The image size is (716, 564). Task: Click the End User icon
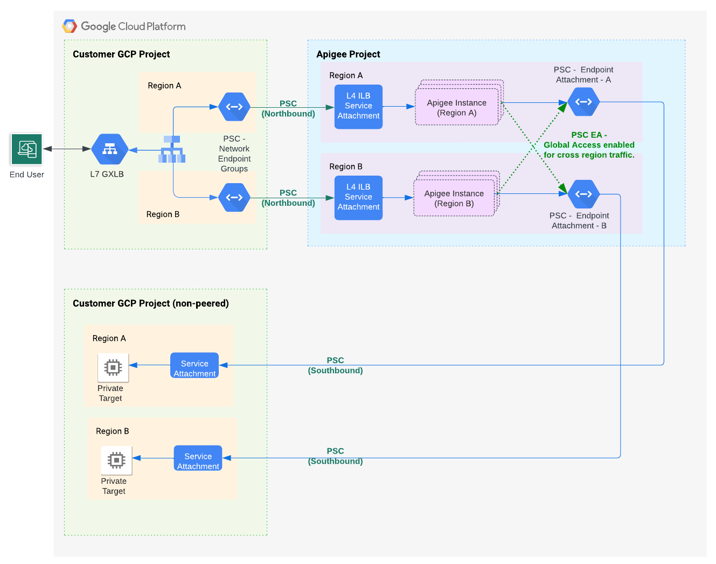27,149
